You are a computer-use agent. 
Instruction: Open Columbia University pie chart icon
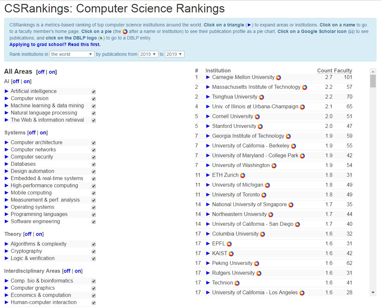click(x=262, y=234)
